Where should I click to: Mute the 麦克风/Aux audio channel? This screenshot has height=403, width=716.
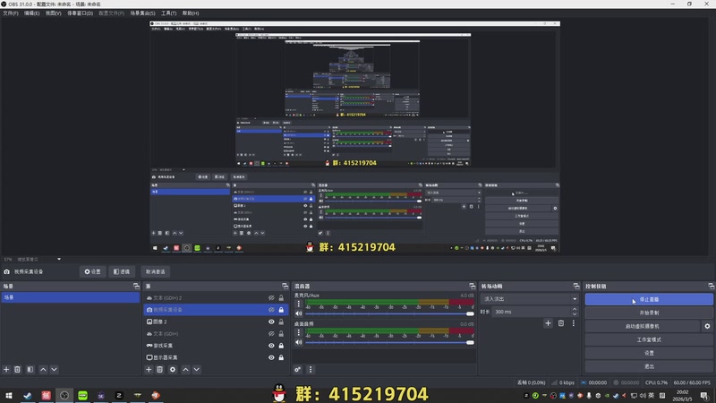point(299,313)
